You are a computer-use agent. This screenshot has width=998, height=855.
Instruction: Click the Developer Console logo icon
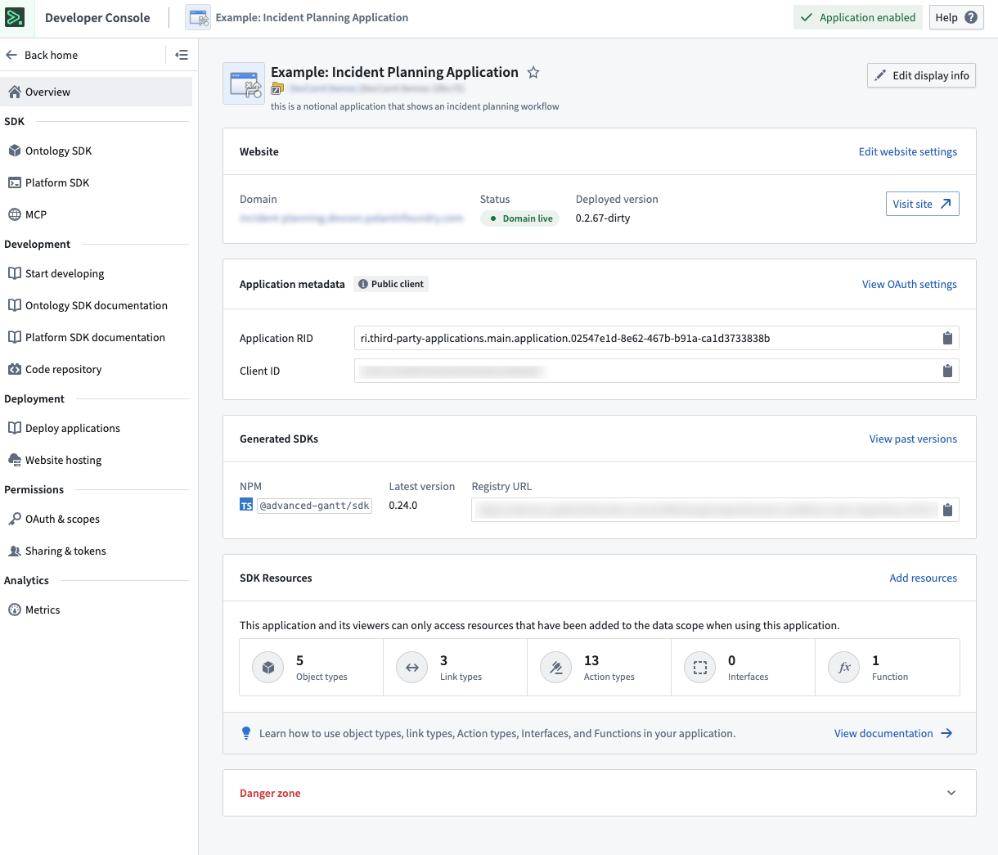tap(15, 17)
